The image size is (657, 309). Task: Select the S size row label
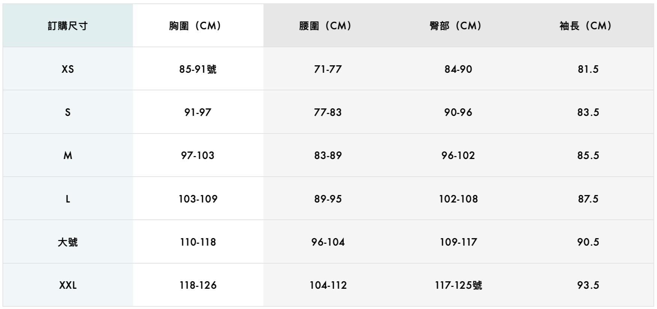pyautogui.click(x=67, y=112)
